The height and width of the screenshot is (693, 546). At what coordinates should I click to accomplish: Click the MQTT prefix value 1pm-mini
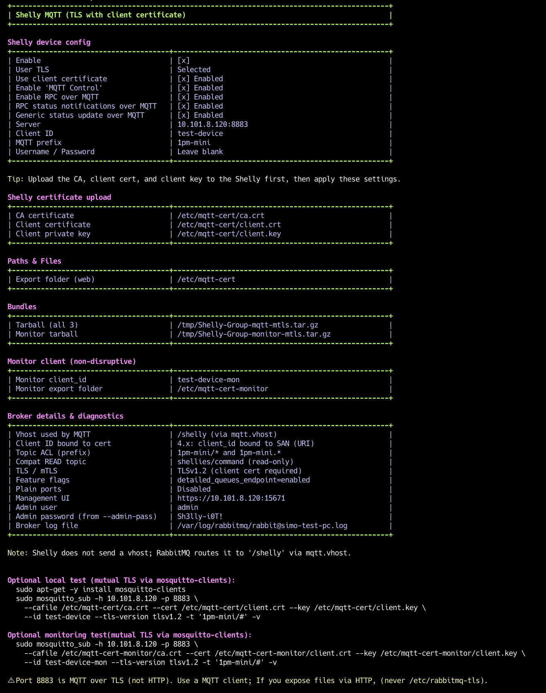pos(193,143)
